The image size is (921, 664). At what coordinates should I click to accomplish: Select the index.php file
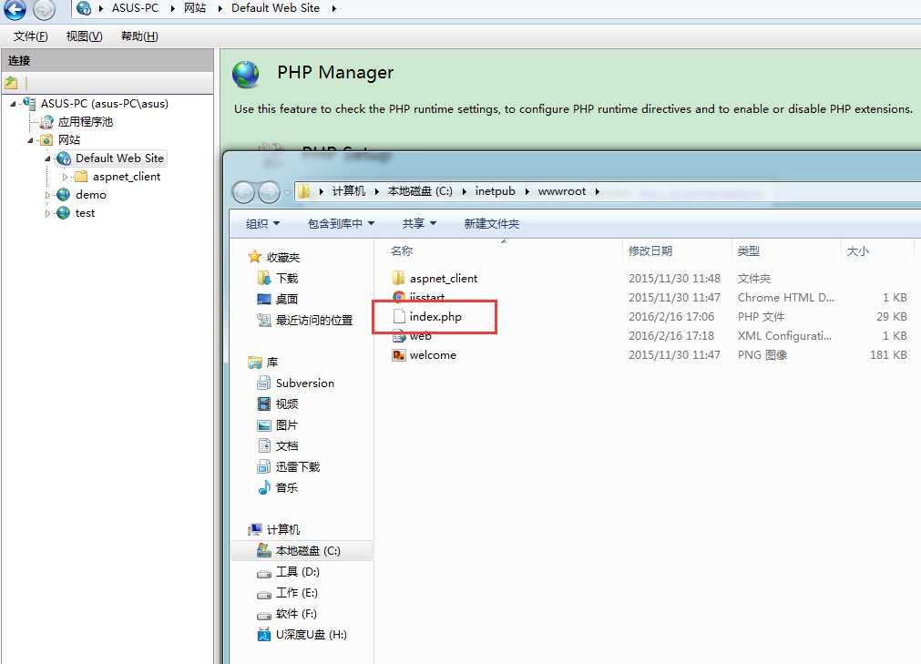[435, 317]
